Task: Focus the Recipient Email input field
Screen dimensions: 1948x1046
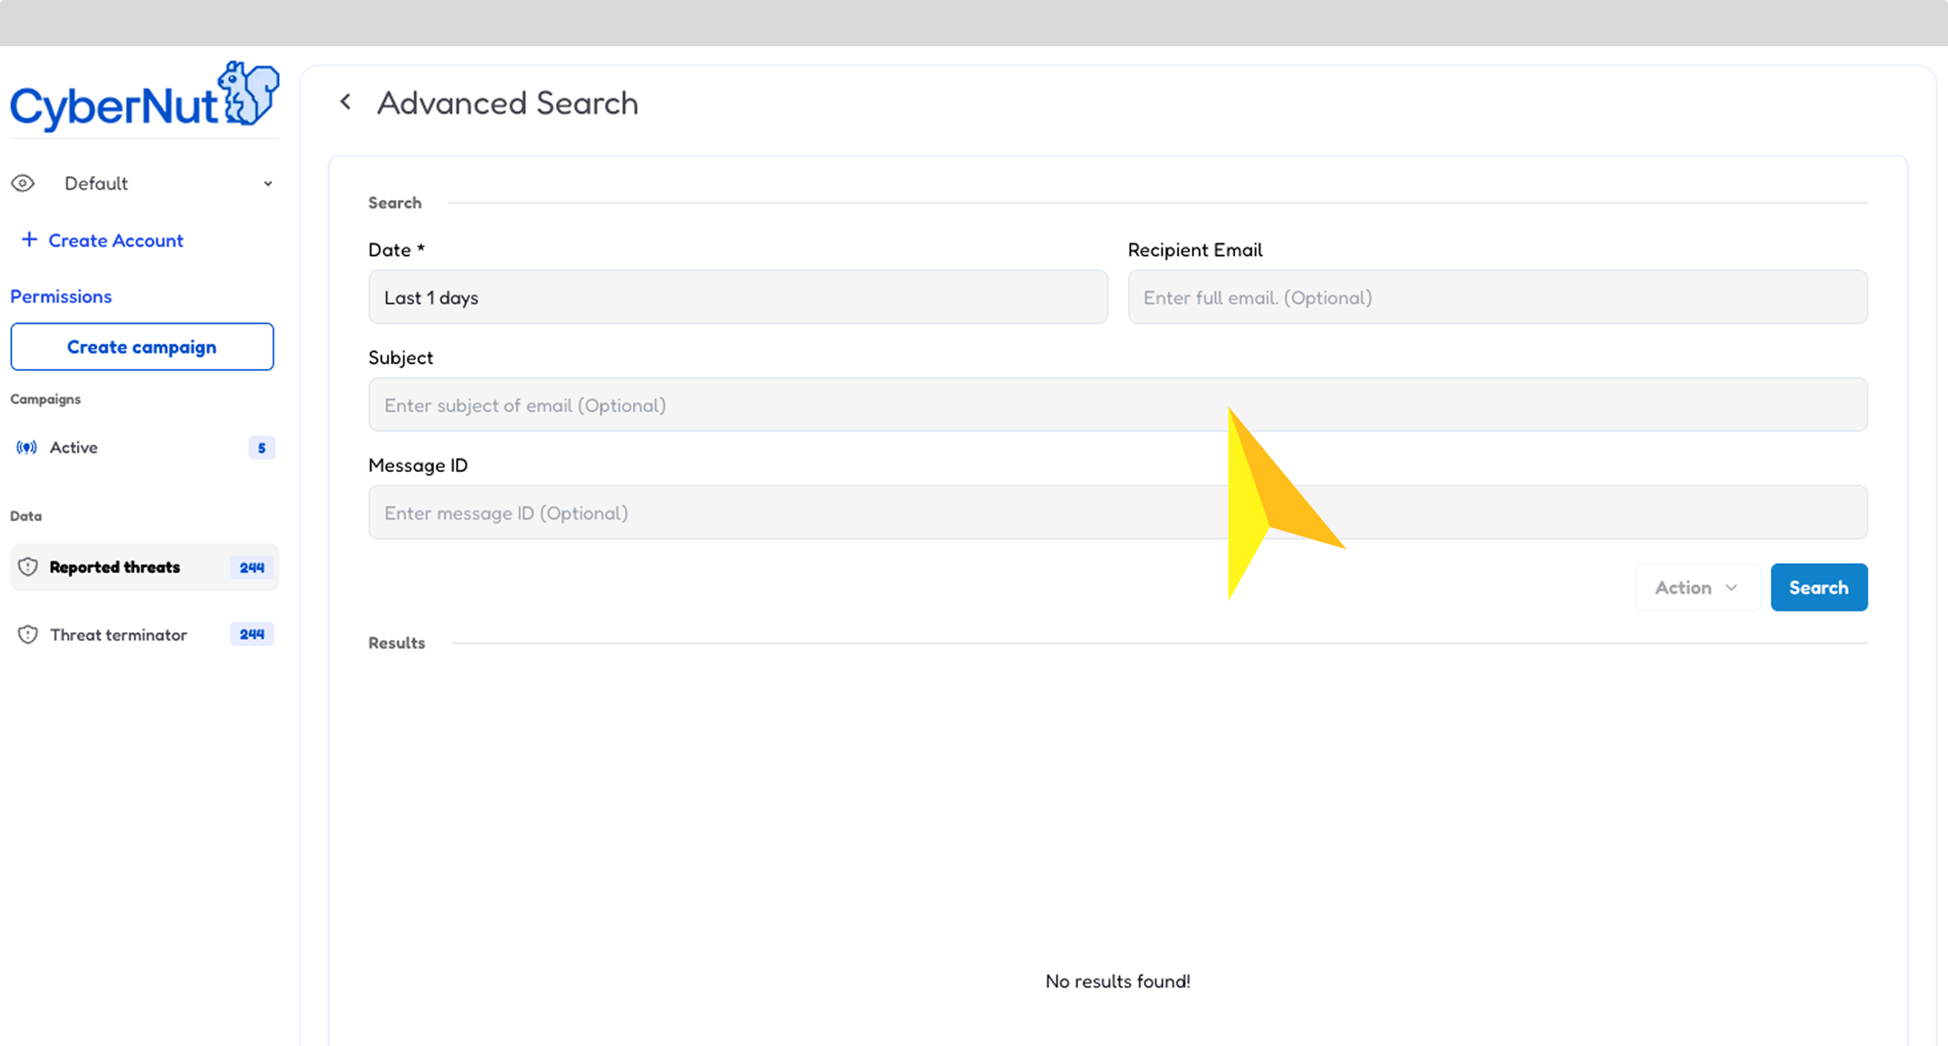Action: click(x=1496, y=297)
